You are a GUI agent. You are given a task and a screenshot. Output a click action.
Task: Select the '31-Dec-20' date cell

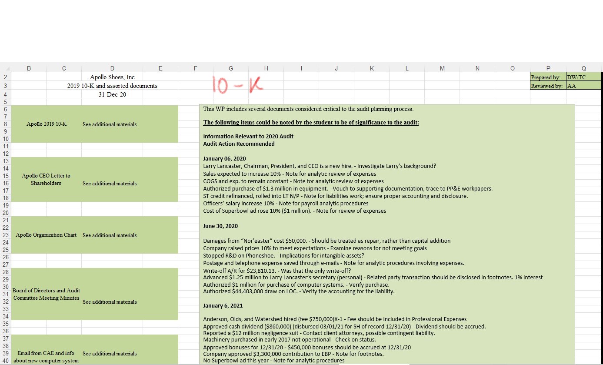click(x=112, y=94)
